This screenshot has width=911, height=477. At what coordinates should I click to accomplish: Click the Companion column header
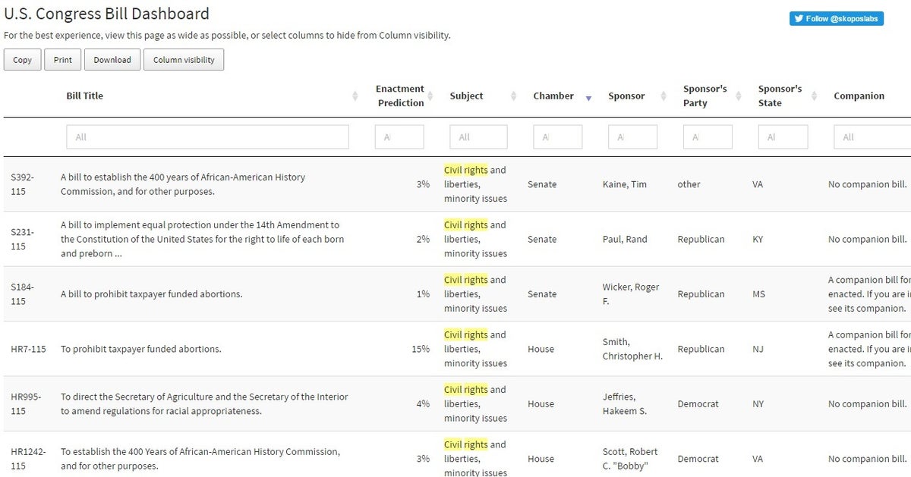[x=859, y=96]
